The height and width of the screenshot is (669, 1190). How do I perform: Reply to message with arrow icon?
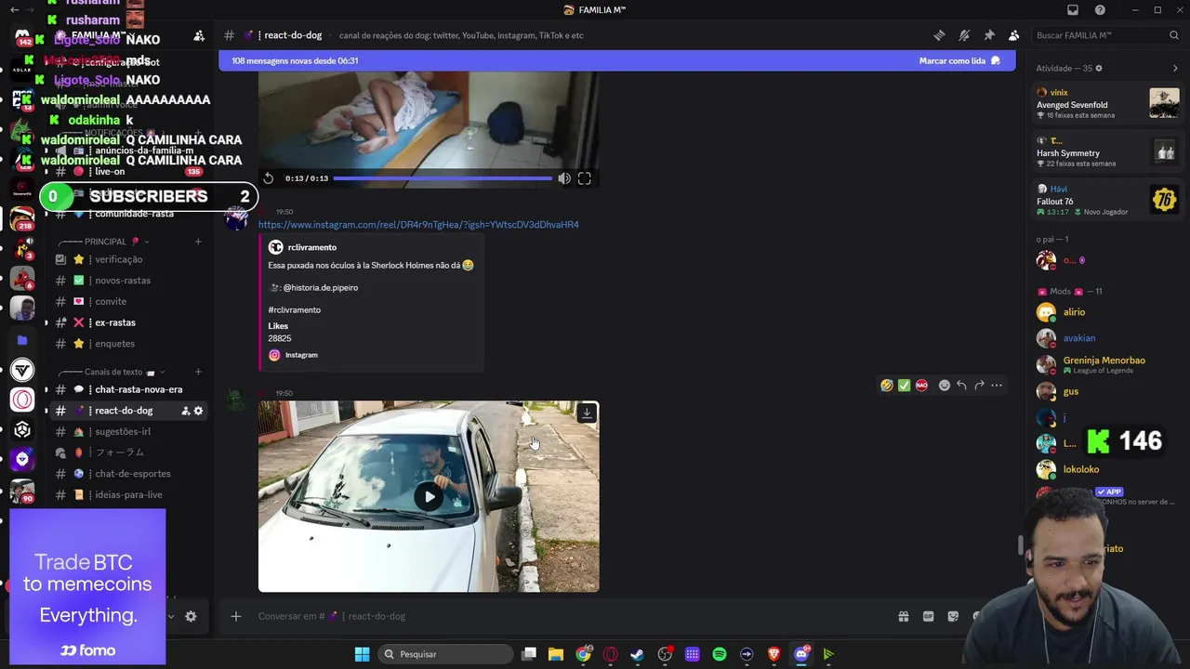click(x=961, y=386)
